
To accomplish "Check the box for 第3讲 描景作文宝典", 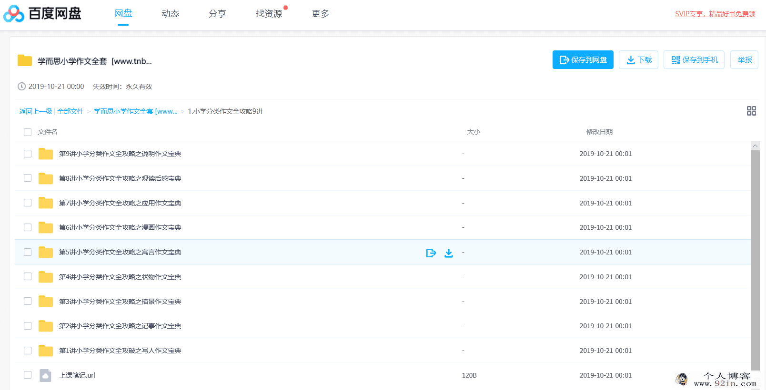I will [28, 302].
